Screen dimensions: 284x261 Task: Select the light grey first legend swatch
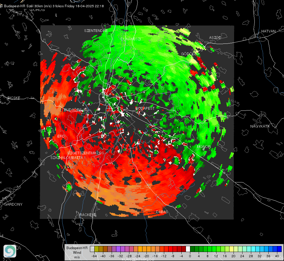(92, 249)
